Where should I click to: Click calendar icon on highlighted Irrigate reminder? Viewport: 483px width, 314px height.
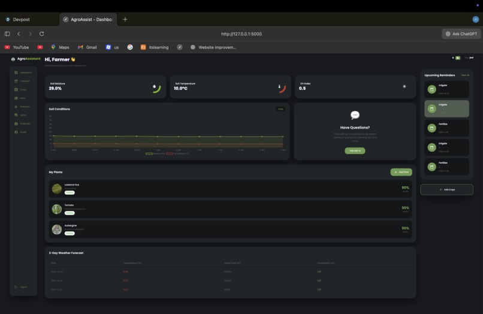432,108
